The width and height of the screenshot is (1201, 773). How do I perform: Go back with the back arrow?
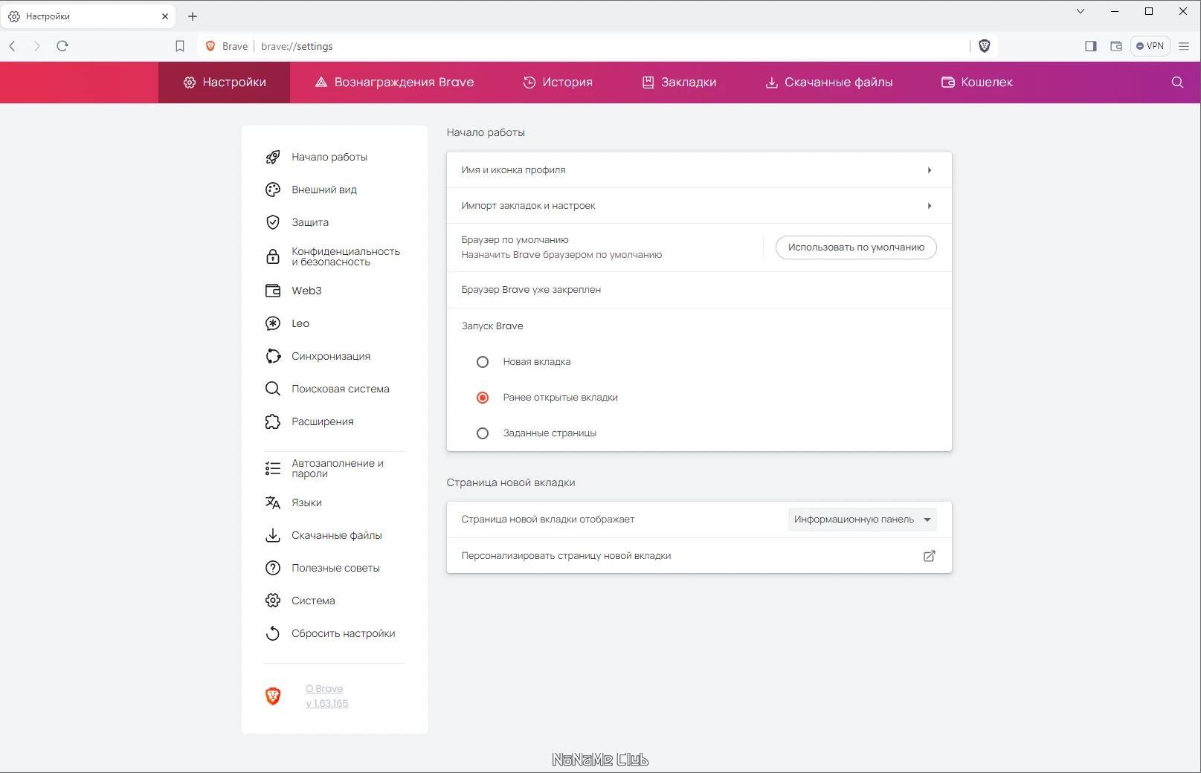pos(13,46)
